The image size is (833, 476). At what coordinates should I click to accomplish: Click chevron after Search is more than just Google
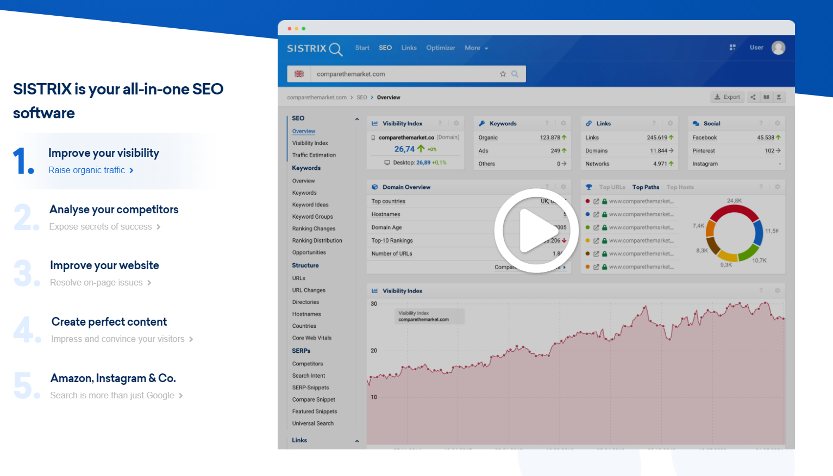[181, 396]
